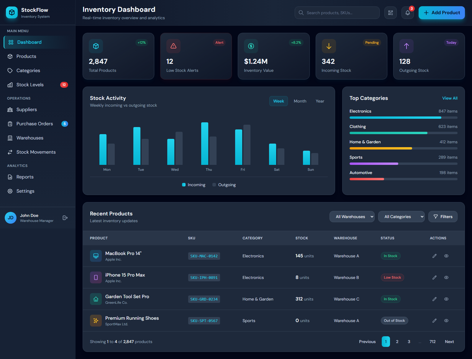472x359 pixels.
Task: Open the notifications bell icon
Action: pyautogui.click(x=407, y=13)
